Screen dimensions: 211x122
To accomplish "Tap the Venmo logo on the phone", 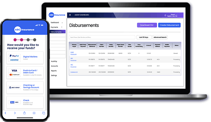I will [14, 60].
